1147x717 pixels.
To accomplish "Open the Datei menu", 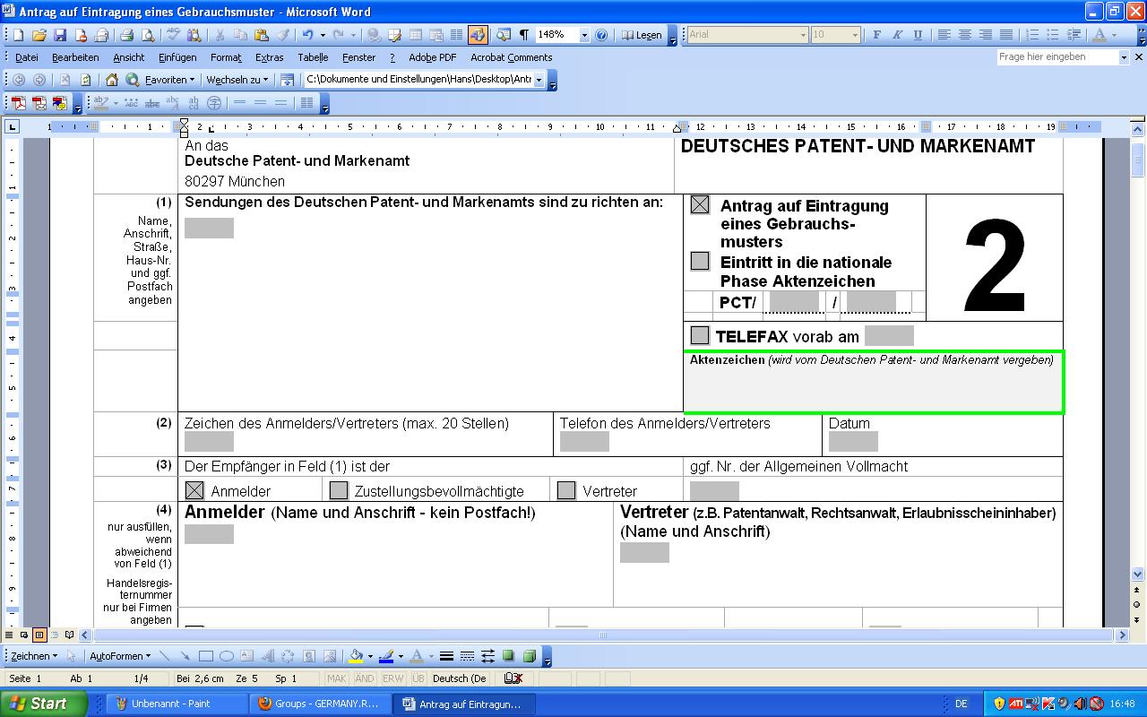I will coord(26,57).
